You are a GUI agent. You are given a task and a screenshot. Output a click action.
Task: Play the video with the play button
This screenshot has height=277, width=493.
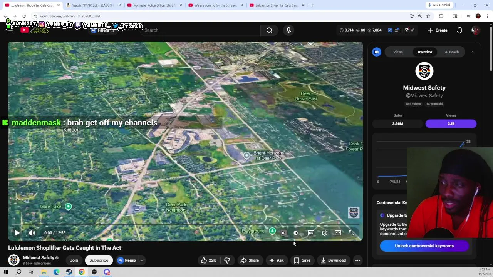(x=17, y=233)
